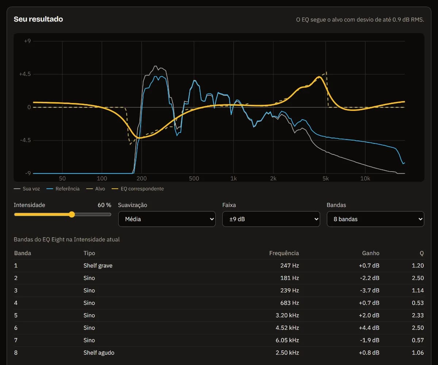Screen dimensions: 438x365
Task: Select the "-3.7 dB" gain cell
Action: pyautogui.click(x=369, y=290)
